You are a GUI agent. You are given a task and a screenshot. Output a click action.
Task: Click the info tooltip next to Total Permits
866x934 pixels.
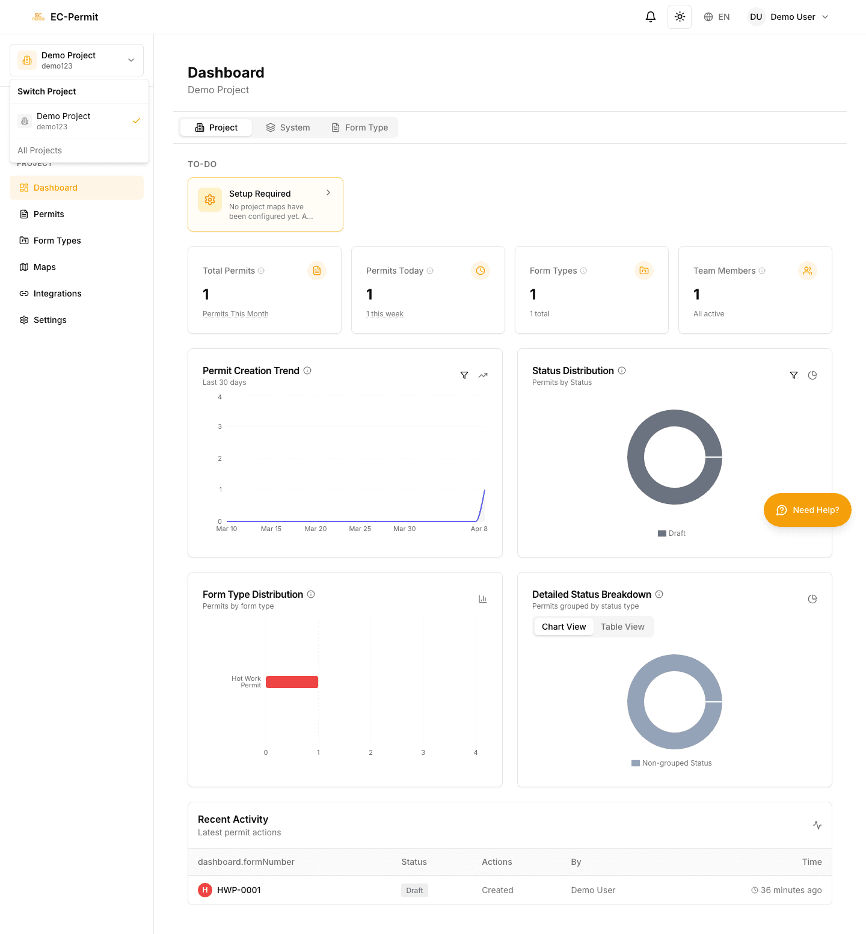pos(261,271)
